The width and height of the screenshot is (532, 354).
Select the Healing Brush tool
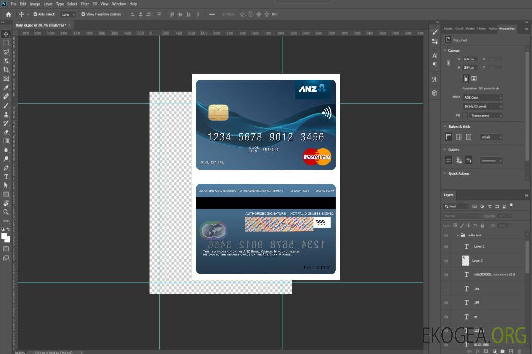[6, 96]
